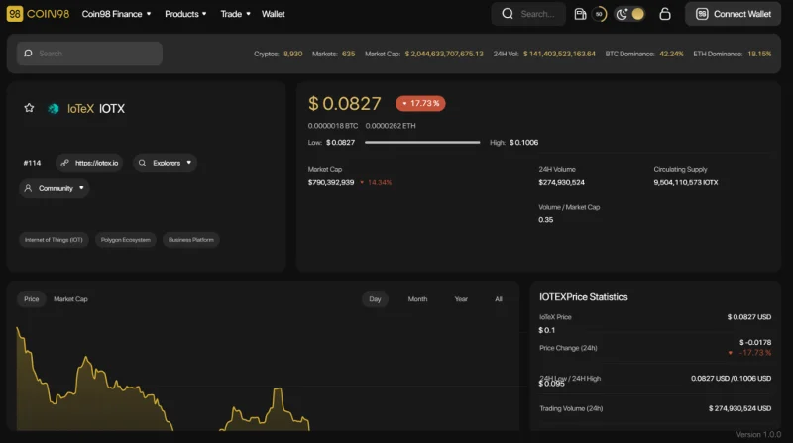Expand the Explorers dropdown
The image size is (793, 443).
(x=165, y=163)
